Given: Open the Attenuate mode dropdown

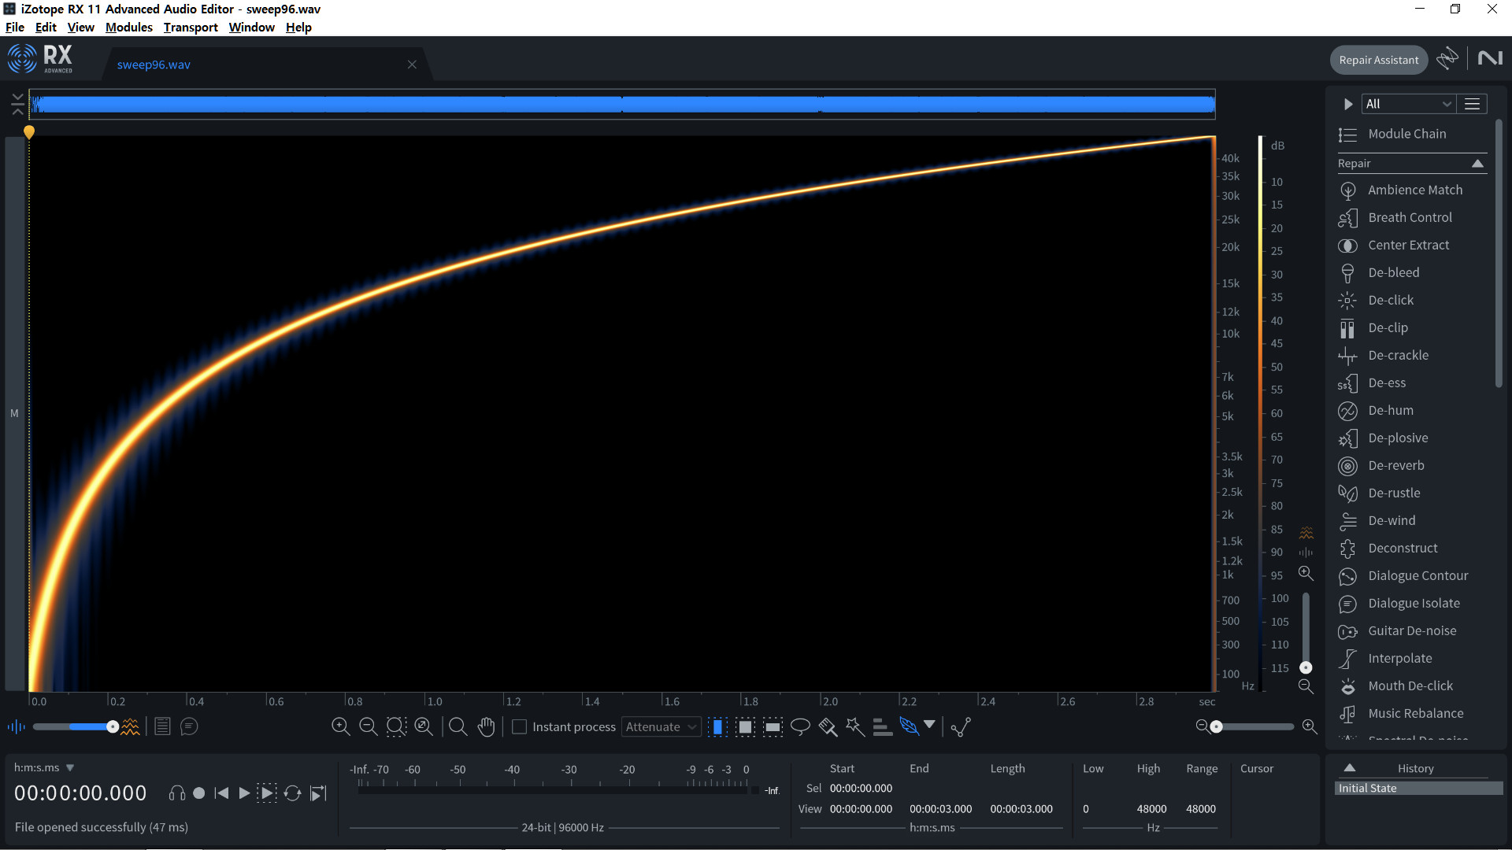Looking at the screenshot, I should [x=661, y=726].
